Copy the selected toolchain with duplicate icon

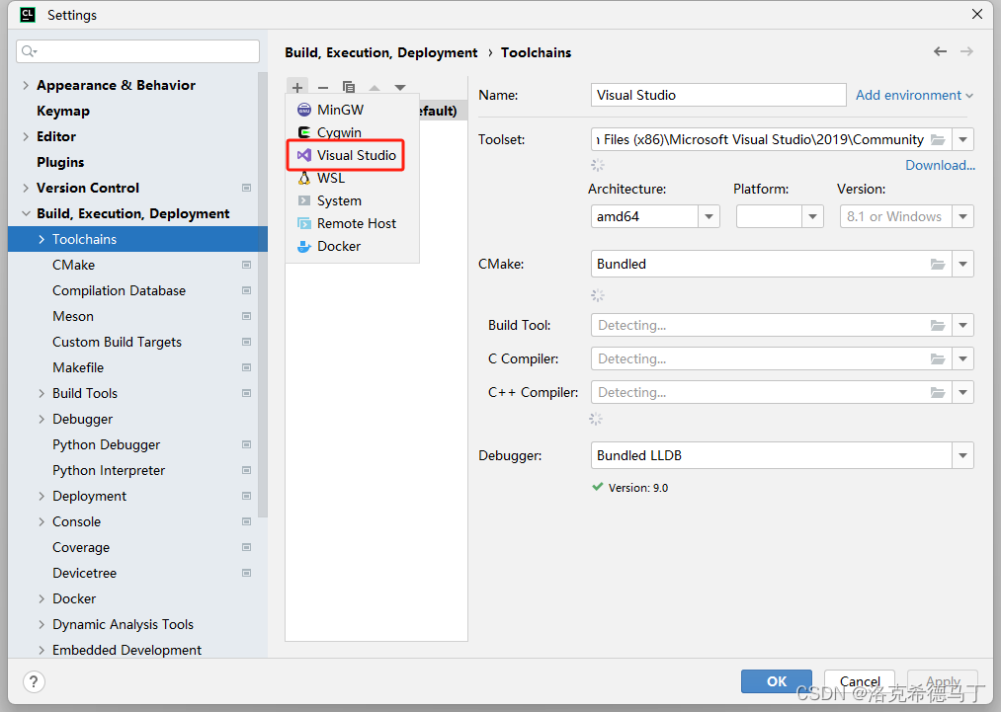coord(349,88)
